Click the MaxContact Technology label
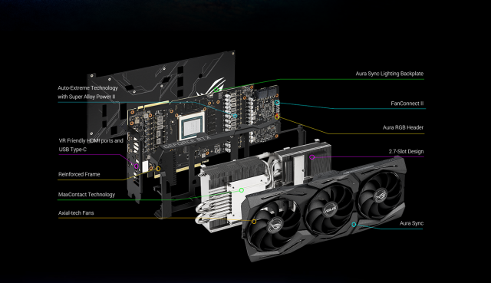 [87, 194]
